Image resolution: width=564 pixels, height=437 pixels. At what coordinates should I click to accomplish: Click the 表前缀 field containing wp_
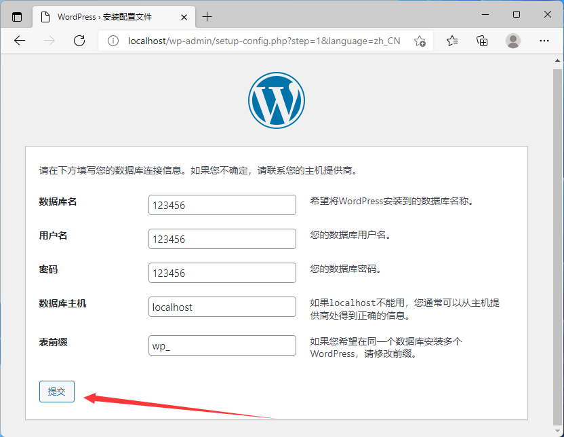click(x=222, y=345)
